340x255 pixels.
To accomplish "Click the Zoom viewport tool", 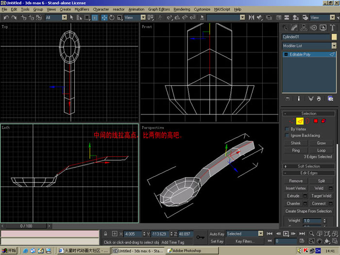I will [312, 234].
